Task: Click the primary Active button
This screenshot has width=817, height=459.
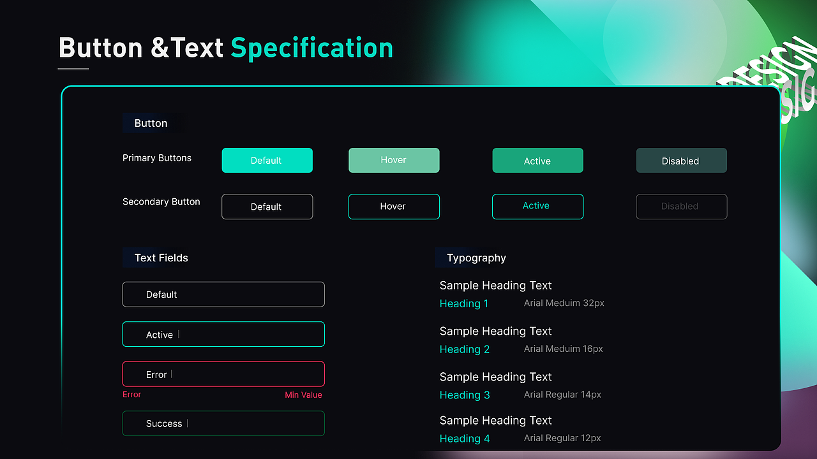Action: point(537,161)
